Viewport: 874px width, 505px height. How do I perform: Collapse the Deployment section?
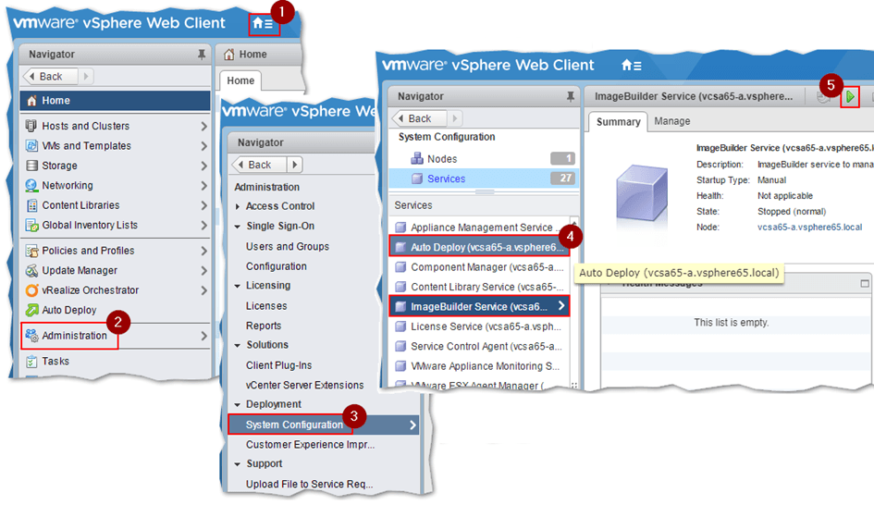[238, 405]
